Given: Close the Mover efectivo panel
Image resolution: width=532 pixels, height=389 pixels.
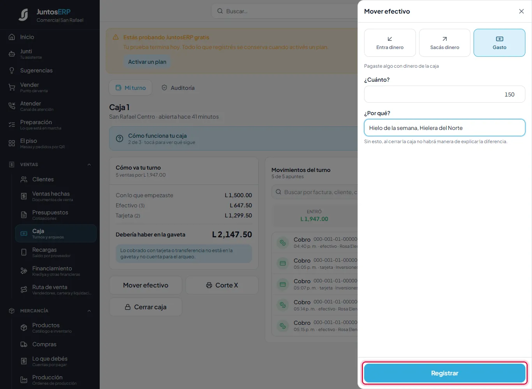Looking at the screenshot, I should point(521,11).
